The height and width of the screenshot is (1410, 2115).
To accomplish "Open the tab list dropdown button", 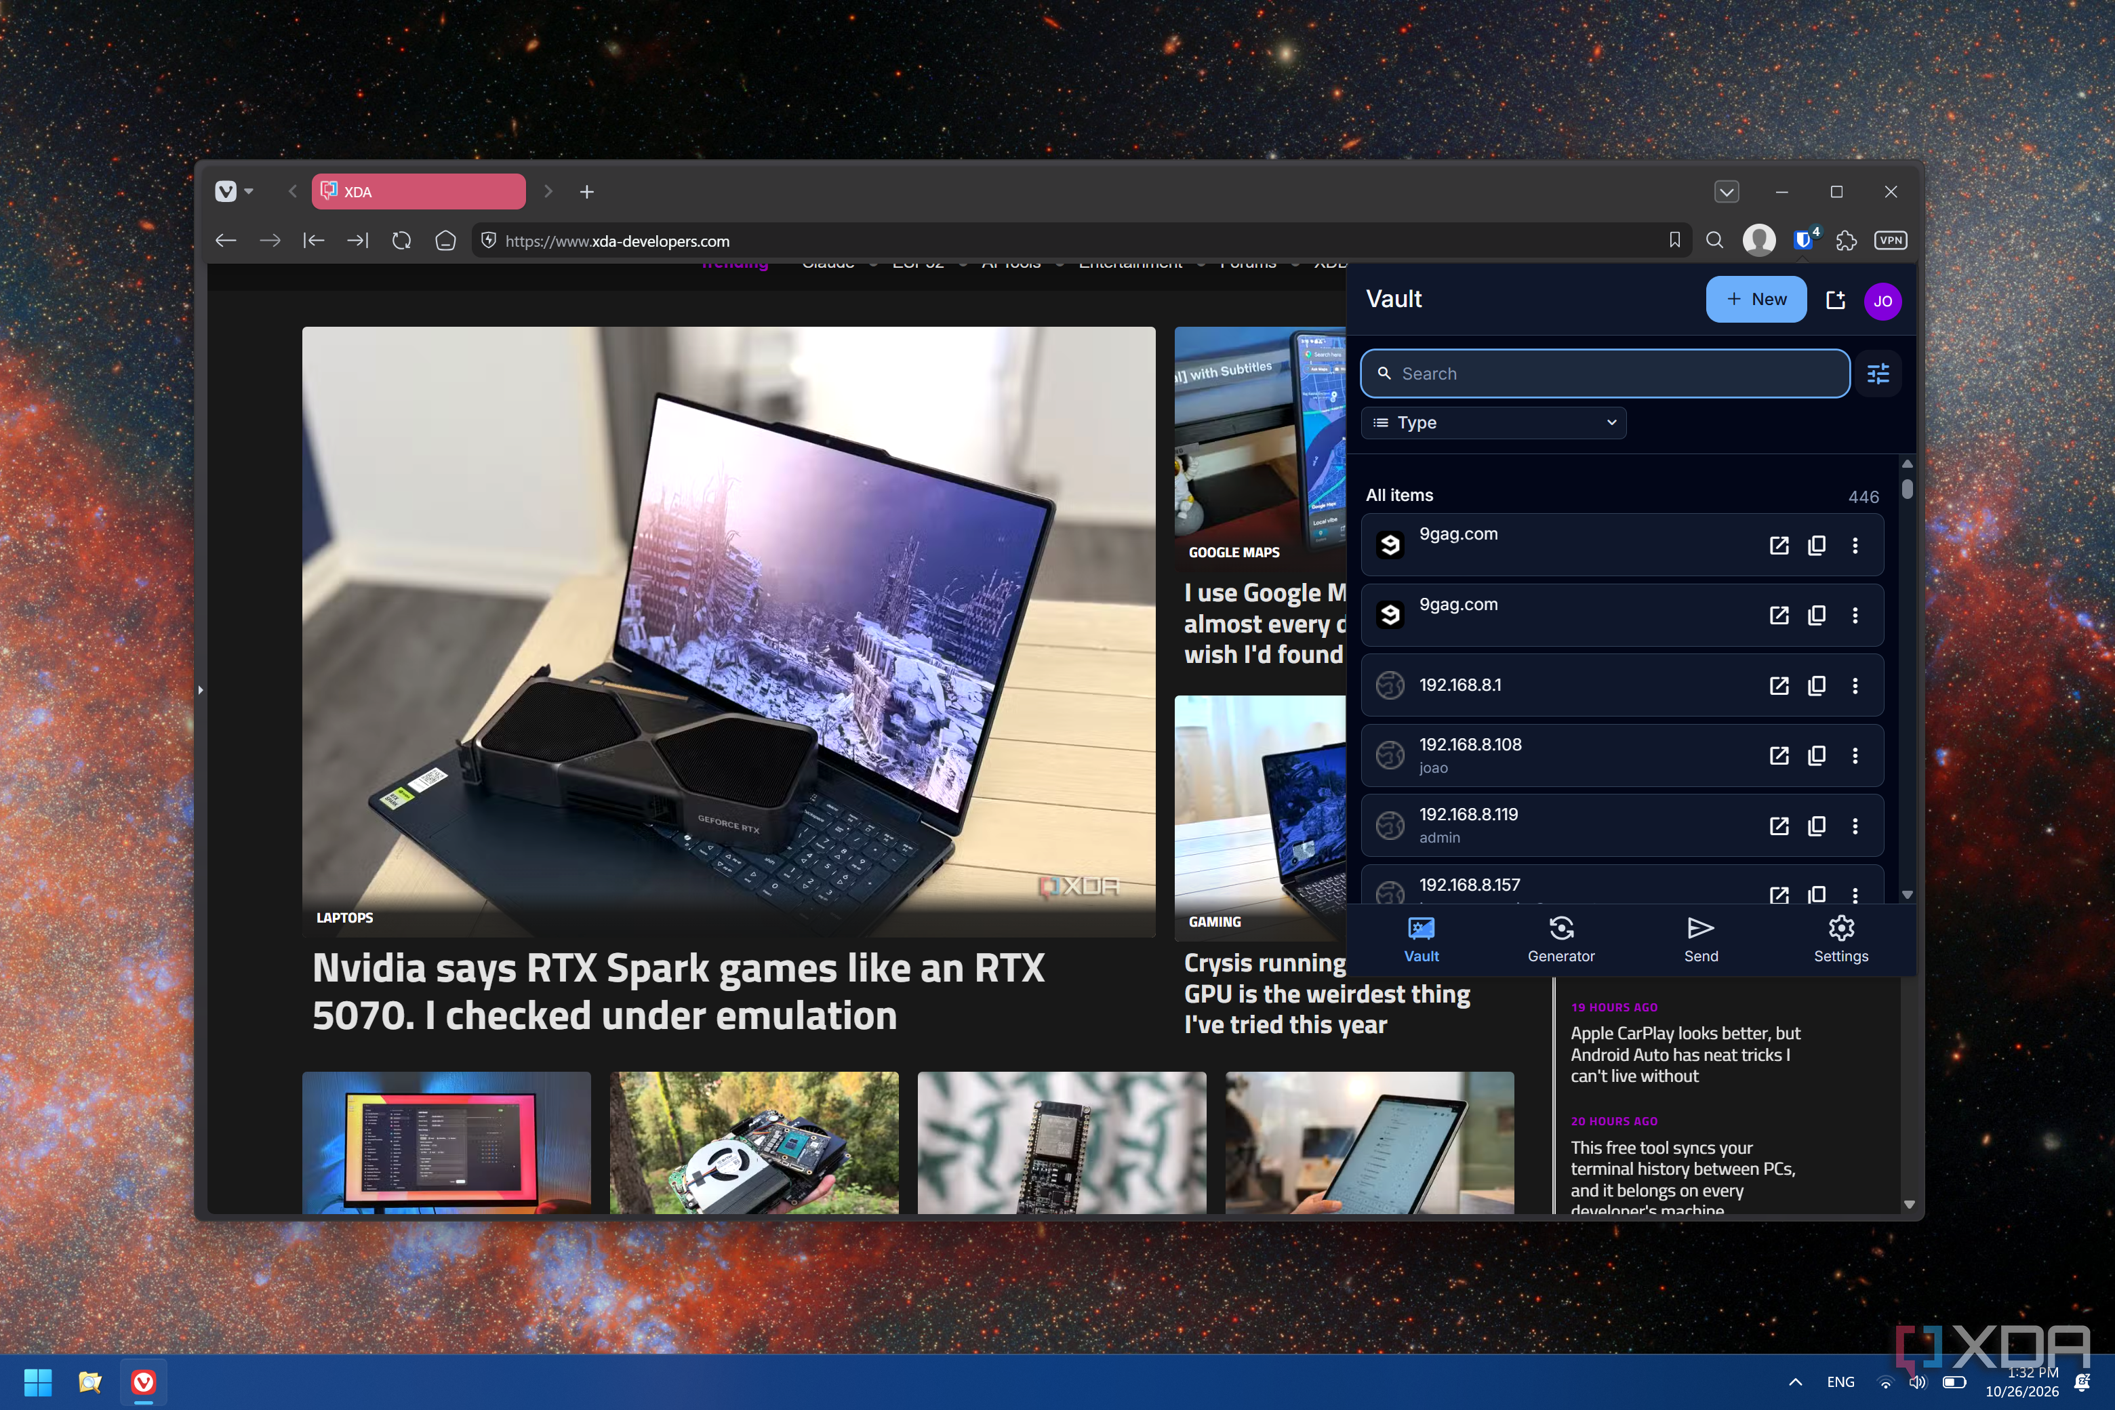I will tap(1726, 192).
